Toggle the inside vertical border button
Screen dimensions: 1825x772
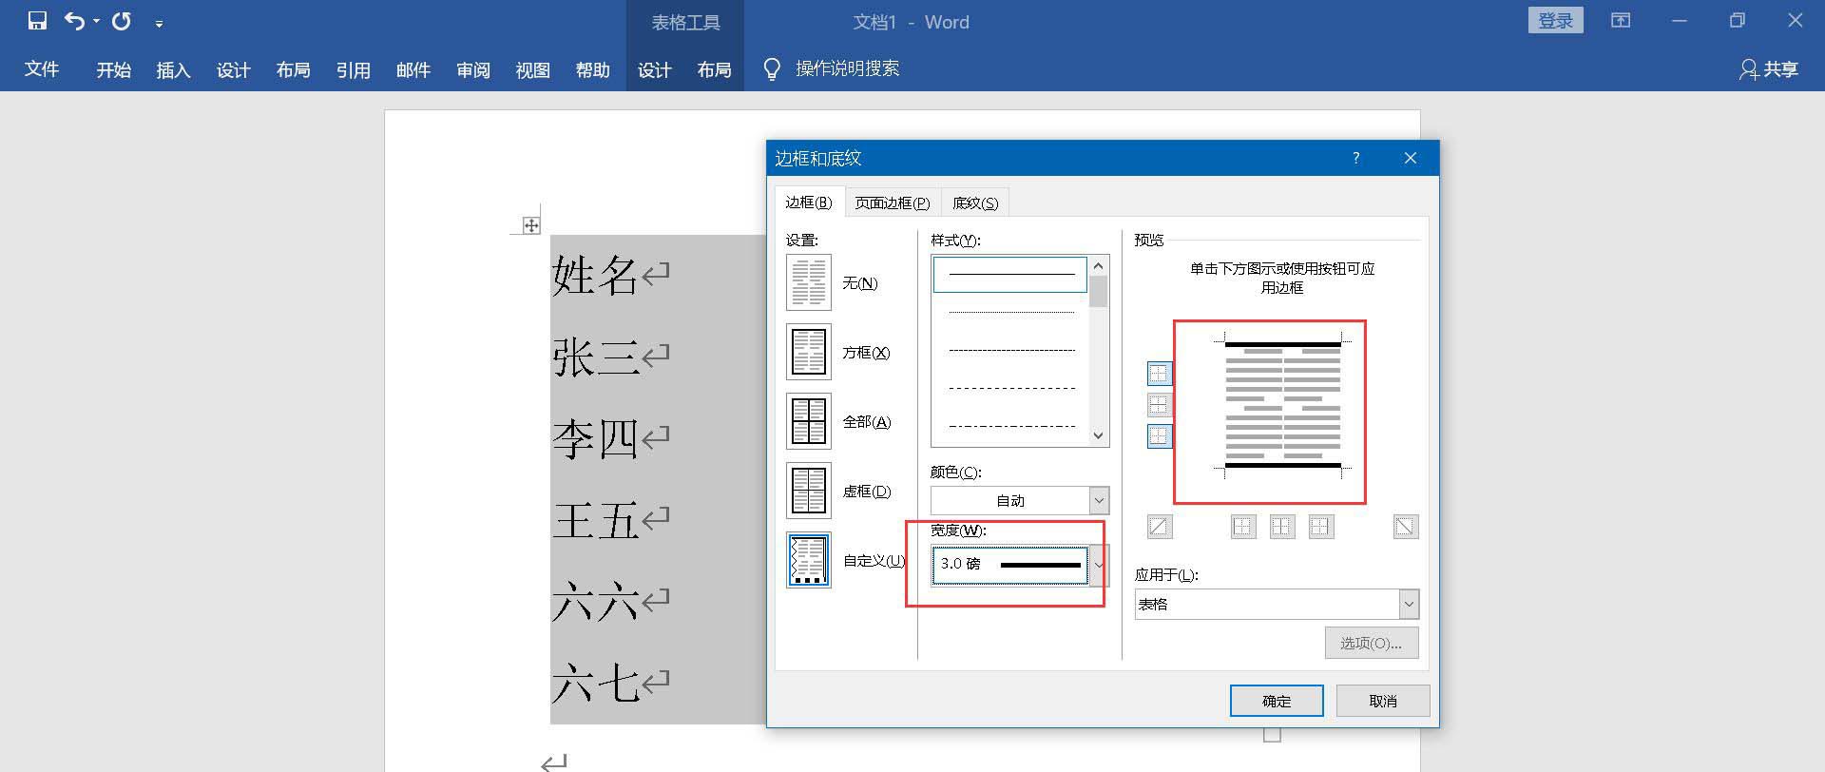coord(1282,527)
